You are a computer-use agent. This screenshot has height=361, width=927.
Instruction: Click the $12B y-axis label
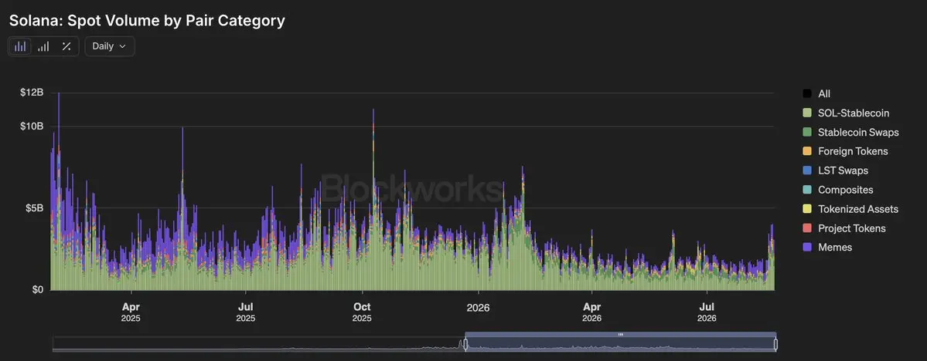[x=33, y=93]
